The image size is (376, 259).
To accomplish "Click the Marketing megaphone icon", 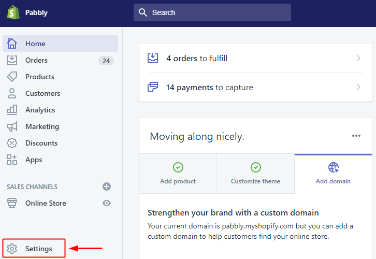I will point(12,126).
